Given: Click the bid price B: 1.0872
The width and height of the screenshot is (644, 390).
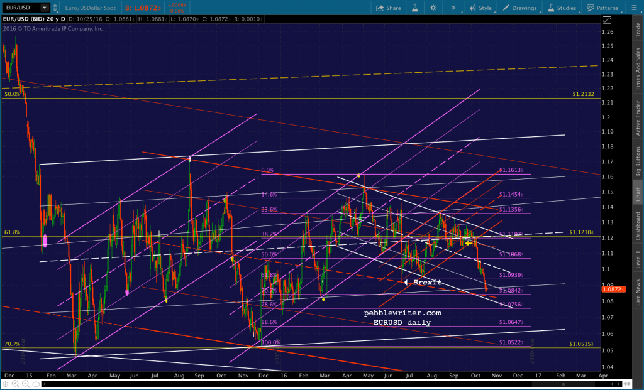Looking at the screenshot, I should (x=143, y=8).
